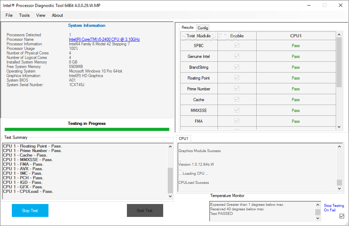The image size is (349, 226).
Task: Click 'Graphics Module Success' log line
Action: coord(199,151)
